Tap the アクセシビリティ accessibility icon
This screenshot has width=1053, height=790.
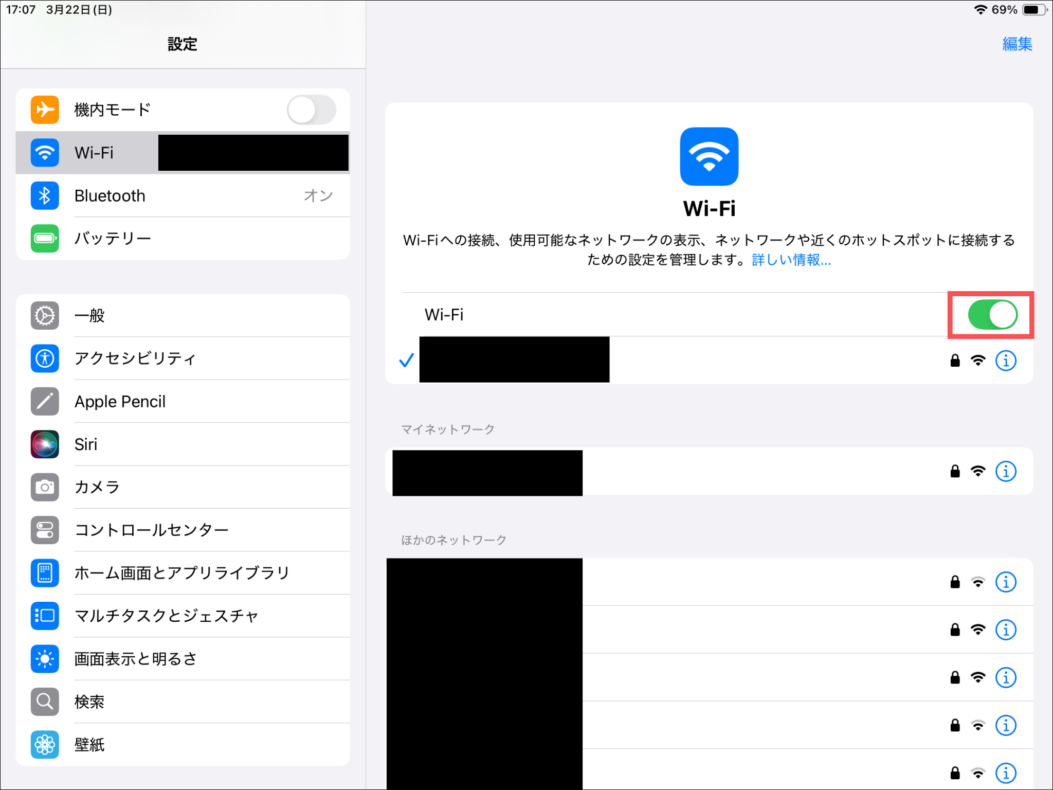45,358
